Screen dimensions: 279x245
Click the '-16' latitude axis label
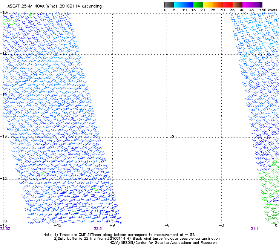tap(3, 136)
